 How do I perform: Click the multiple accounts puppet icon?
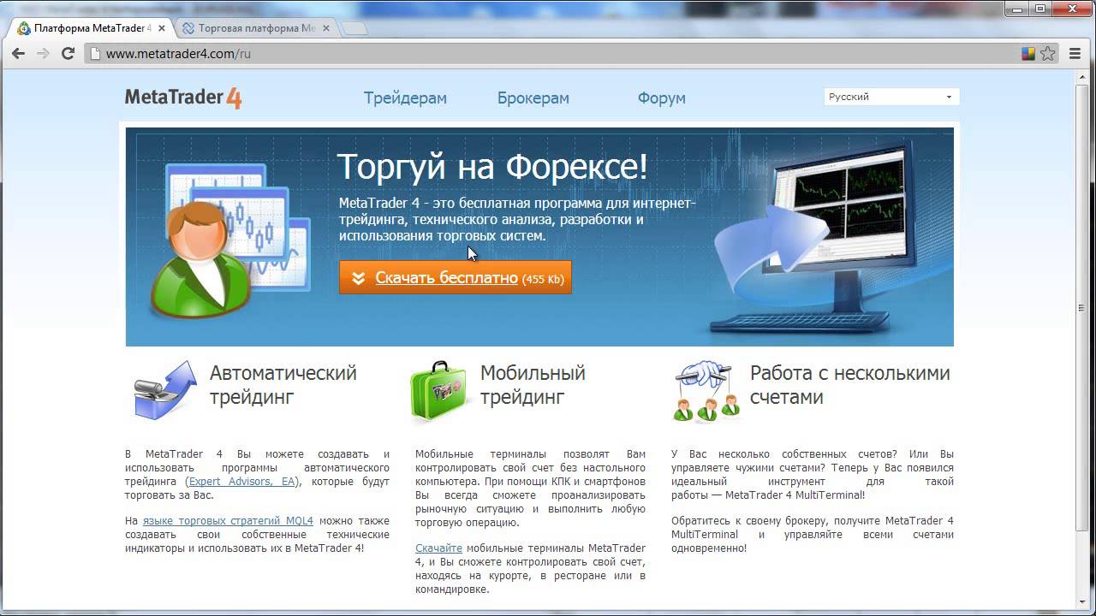(x=706, y=391)
